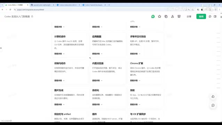Open 查看详情 under Chrome 扩展
Image resolution: width=222 pixels, height=125 pixels.
click(135, 81)
